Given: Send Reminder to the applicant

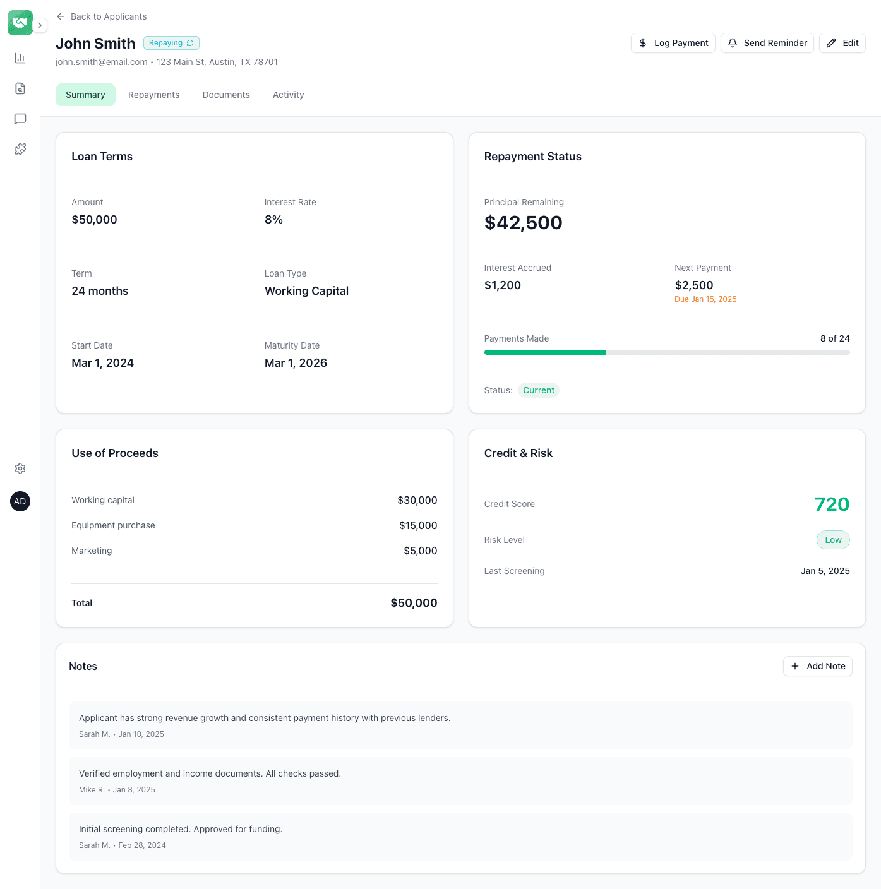Looking at the screenshot, I should (767, 43).
